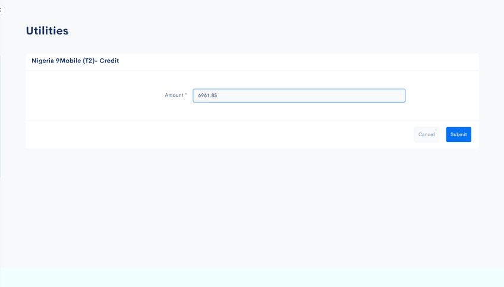Cancel the credit purchase form
Screen dimensions: 504x287
(426, 134)
